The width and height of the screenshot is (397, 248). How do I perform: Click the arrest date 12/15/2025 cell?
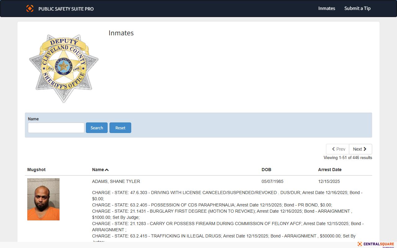(329, 181)
